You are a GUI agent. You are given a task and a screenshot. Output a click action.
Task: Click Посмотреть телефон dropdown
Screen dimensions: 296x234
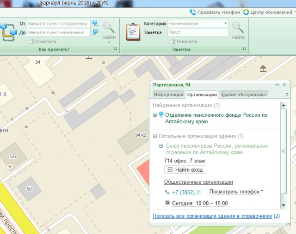tap(236, 192)
